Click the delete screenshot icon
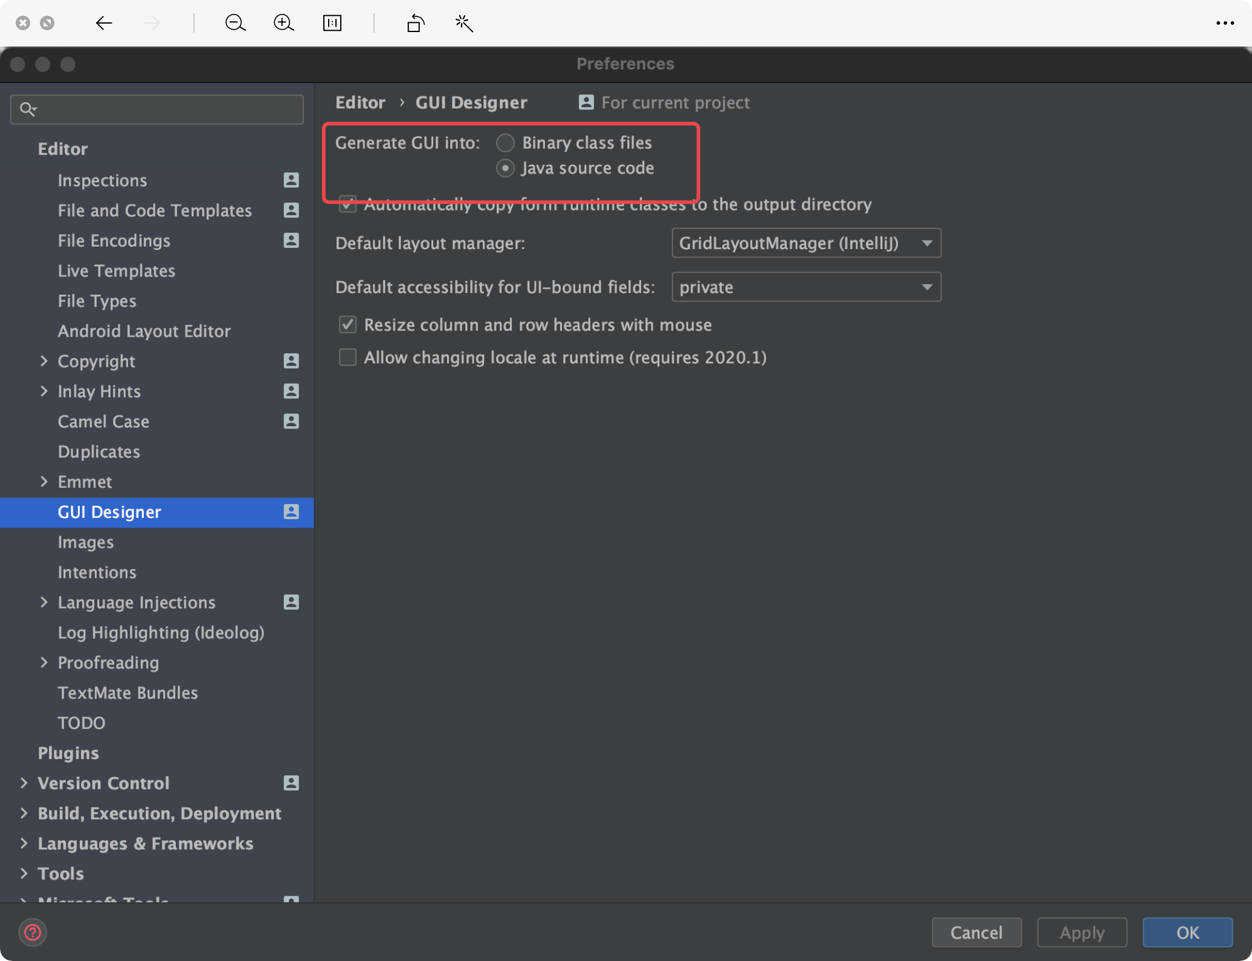1252x961 pixels. tap(23, 23)
